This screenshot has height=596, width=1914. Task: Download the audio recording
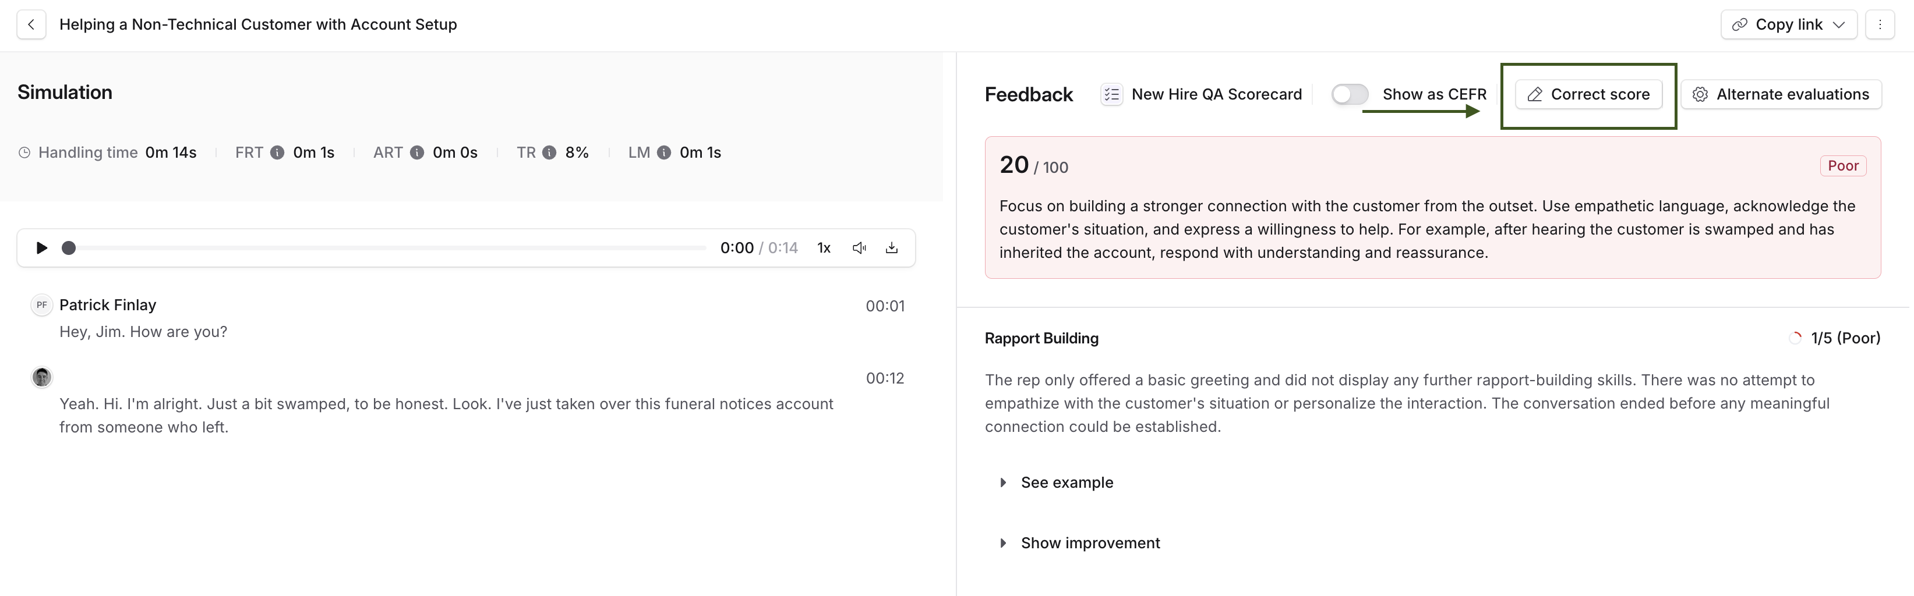click(x=892, y=248)
